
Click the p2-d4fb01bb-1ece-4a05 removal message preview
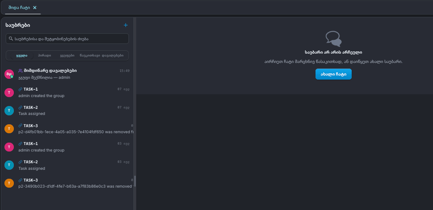click(x=76, y=132)
